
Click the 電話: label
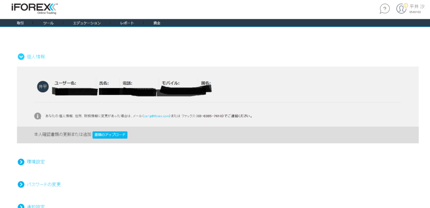coord(128,83)
